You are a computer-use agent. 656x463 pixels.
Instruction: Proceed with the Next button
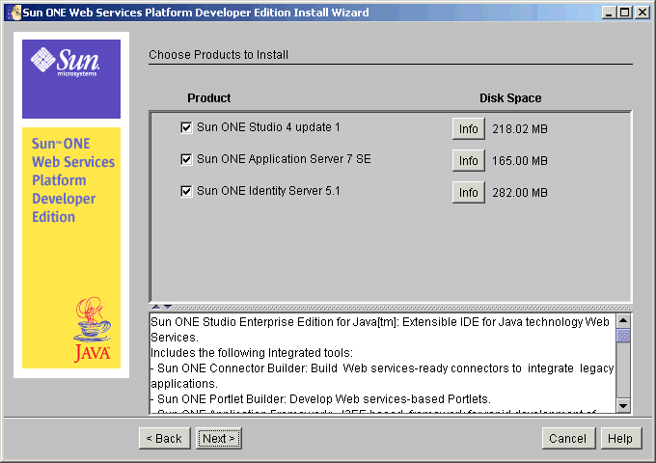click(219, 438)
